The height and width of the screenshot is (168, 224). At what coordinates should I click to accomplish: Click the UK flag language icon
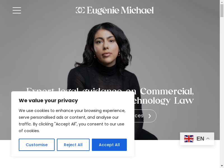coord(189,139)
